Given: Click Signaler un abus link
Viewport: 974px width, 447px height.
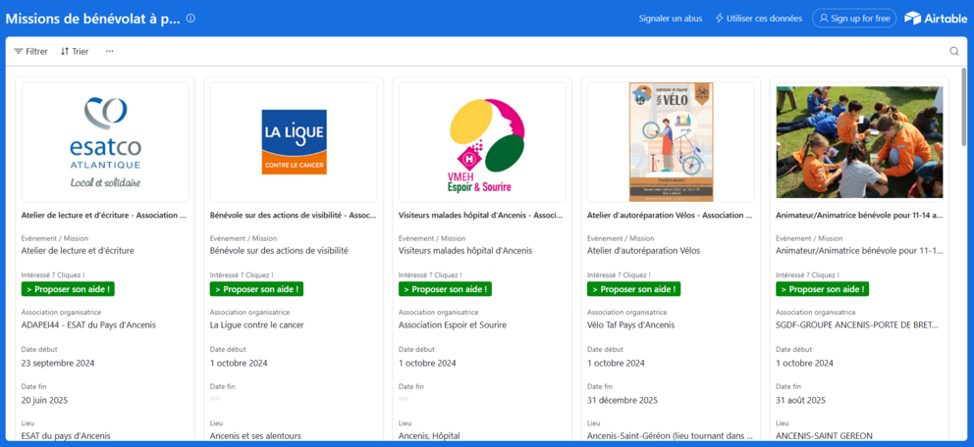Looking at the screenshot, I should click(x=671, y=19).
